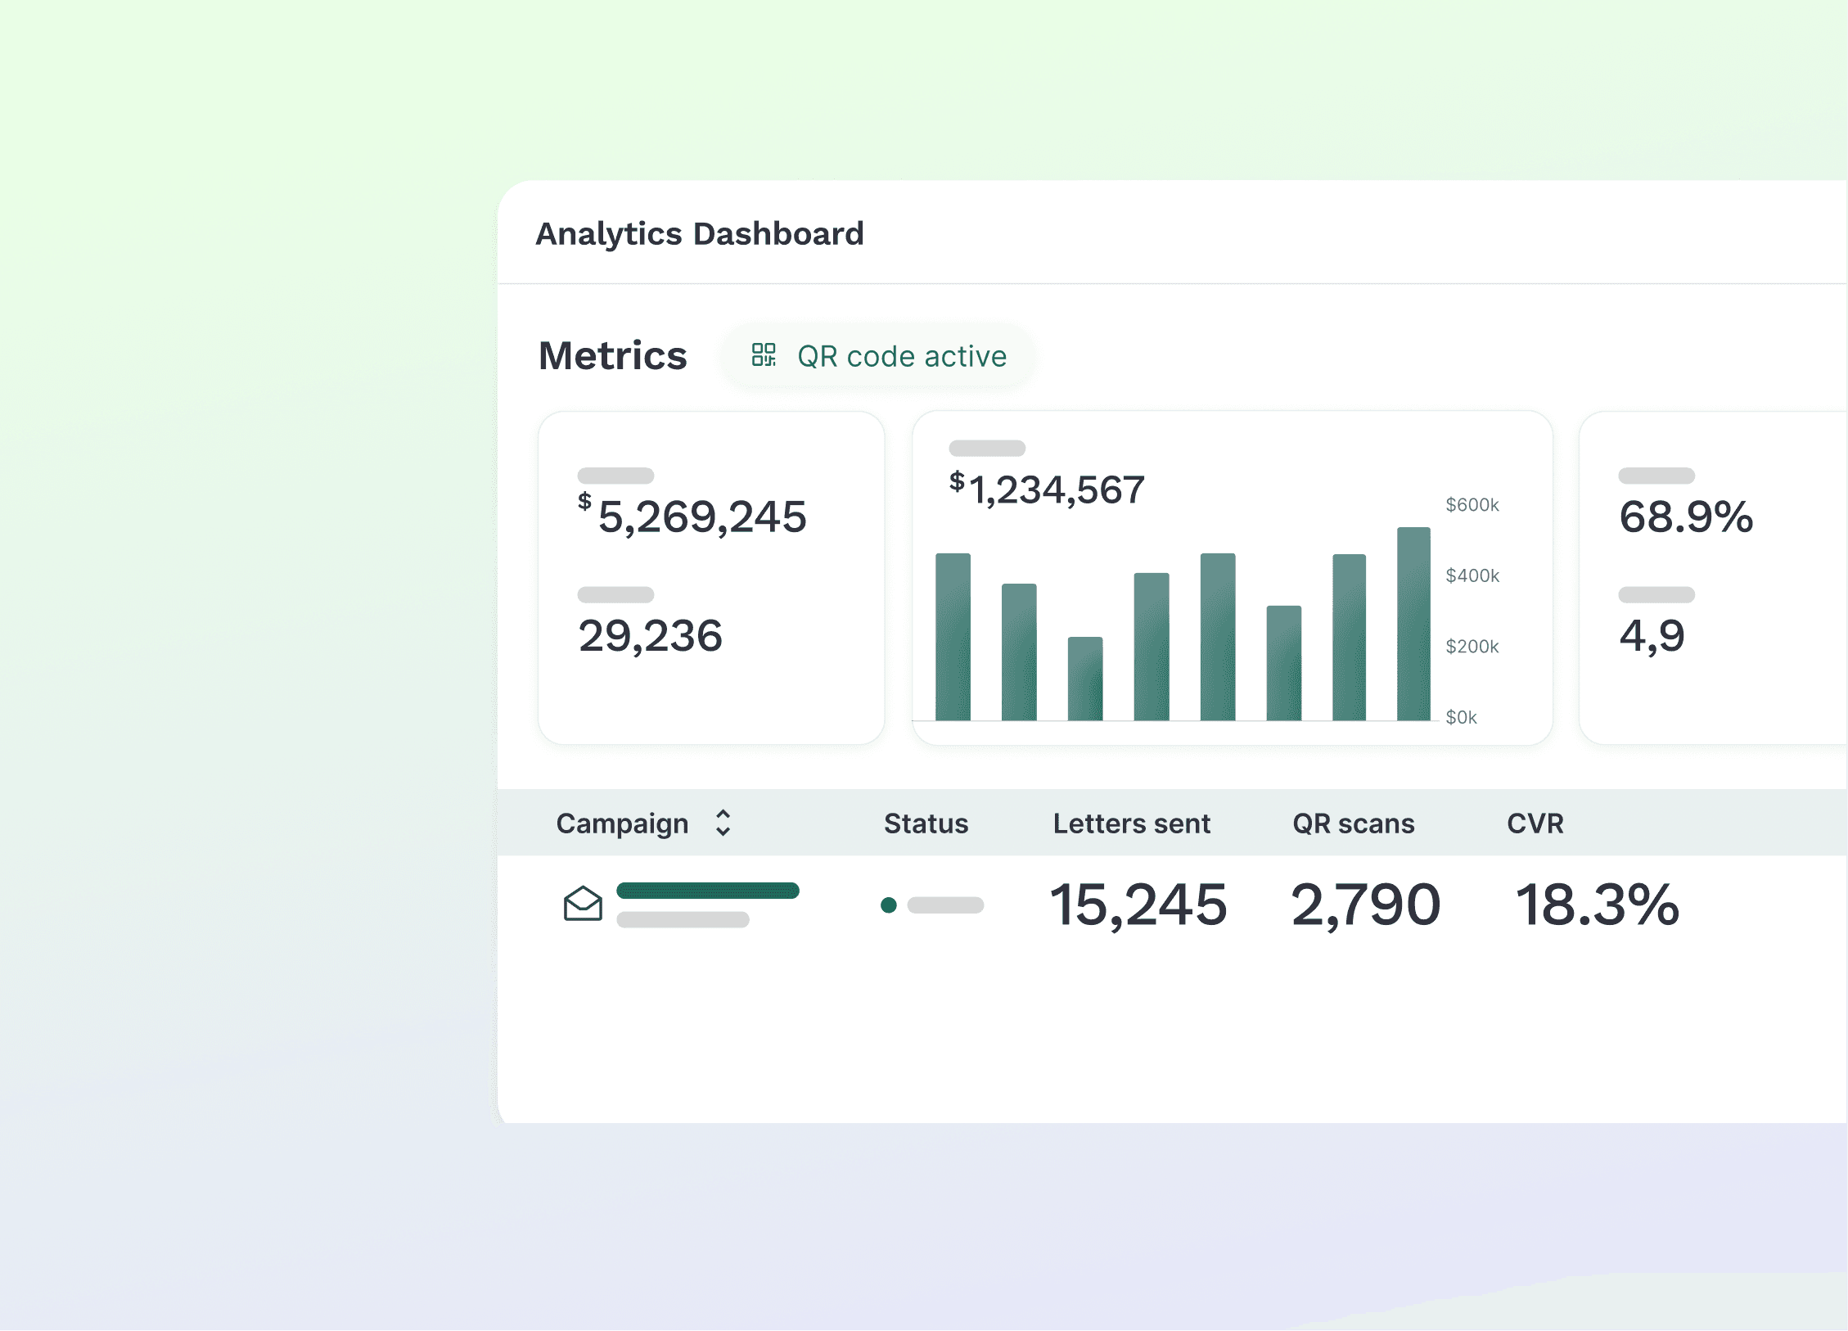
Task: Click the QR code icon
Action: 763,355
